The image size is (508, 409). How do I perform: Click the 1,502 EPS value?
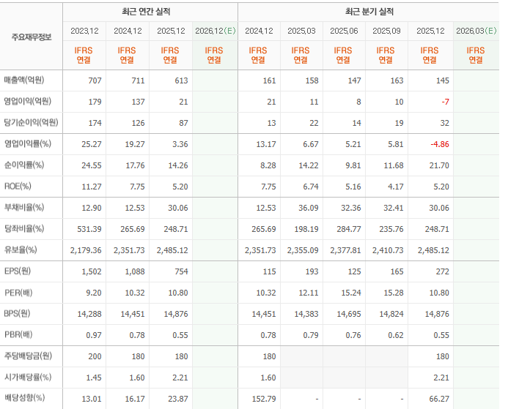(92, 271)
